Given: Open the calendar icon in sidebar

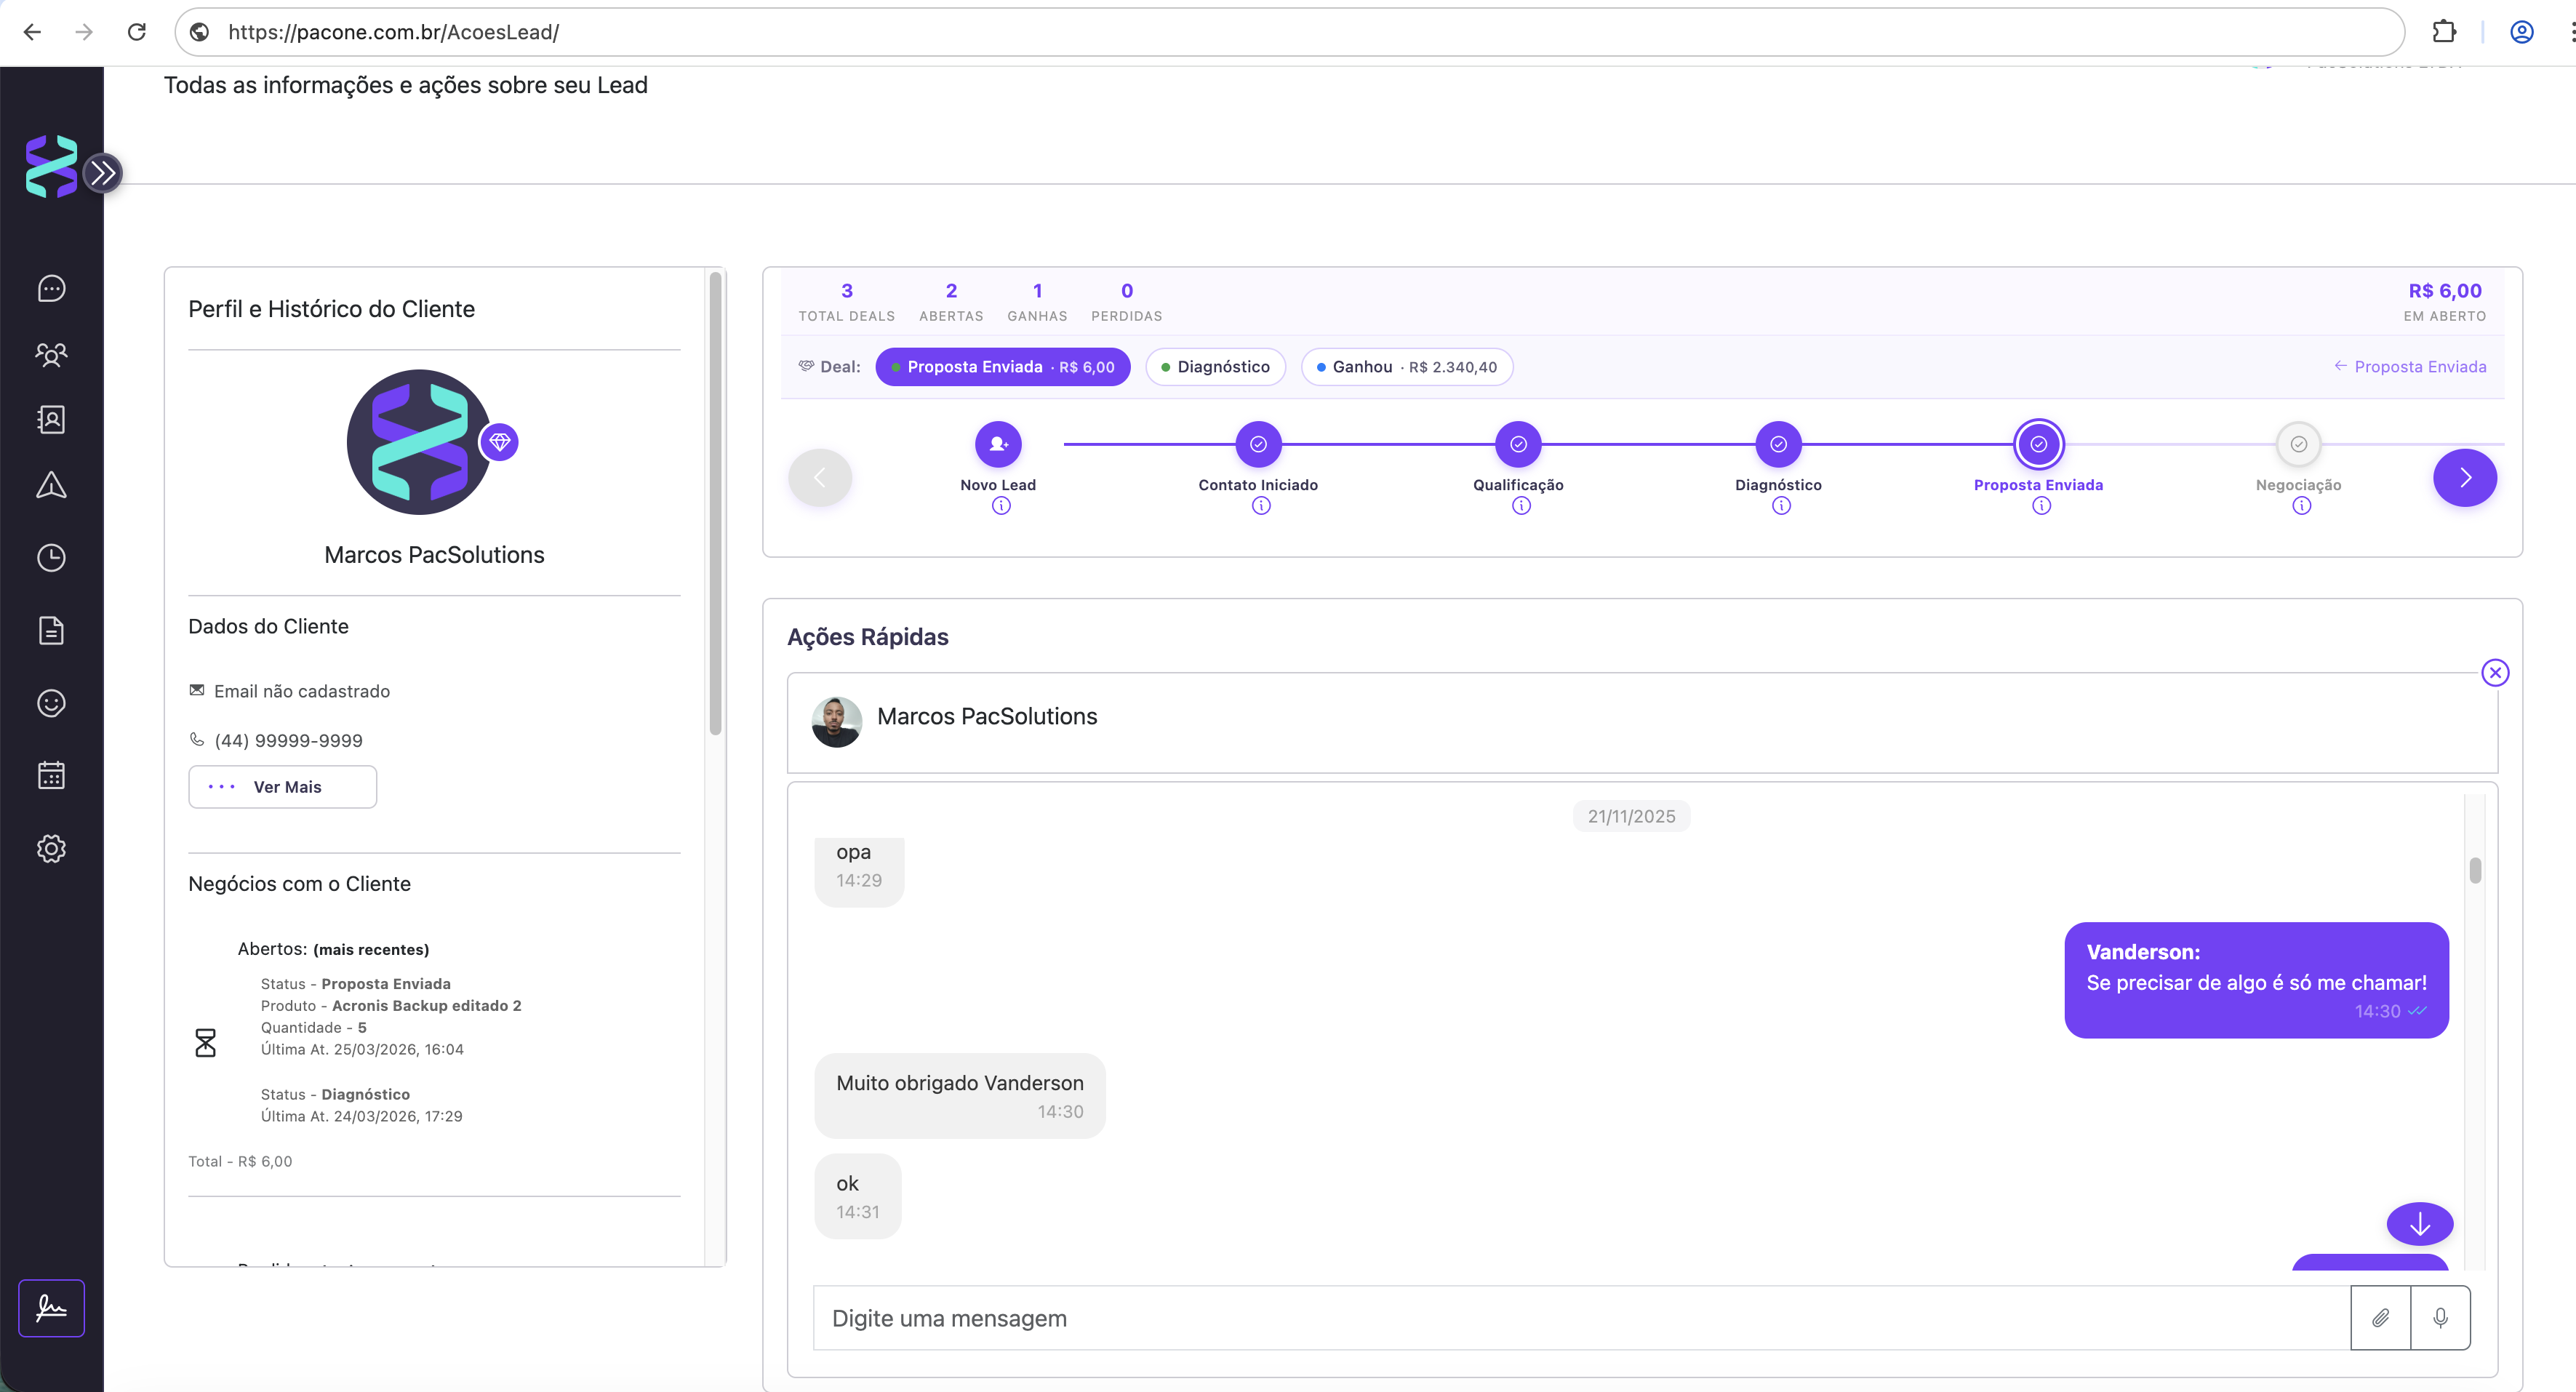Looking at the screenshot, I should (51, 776).
